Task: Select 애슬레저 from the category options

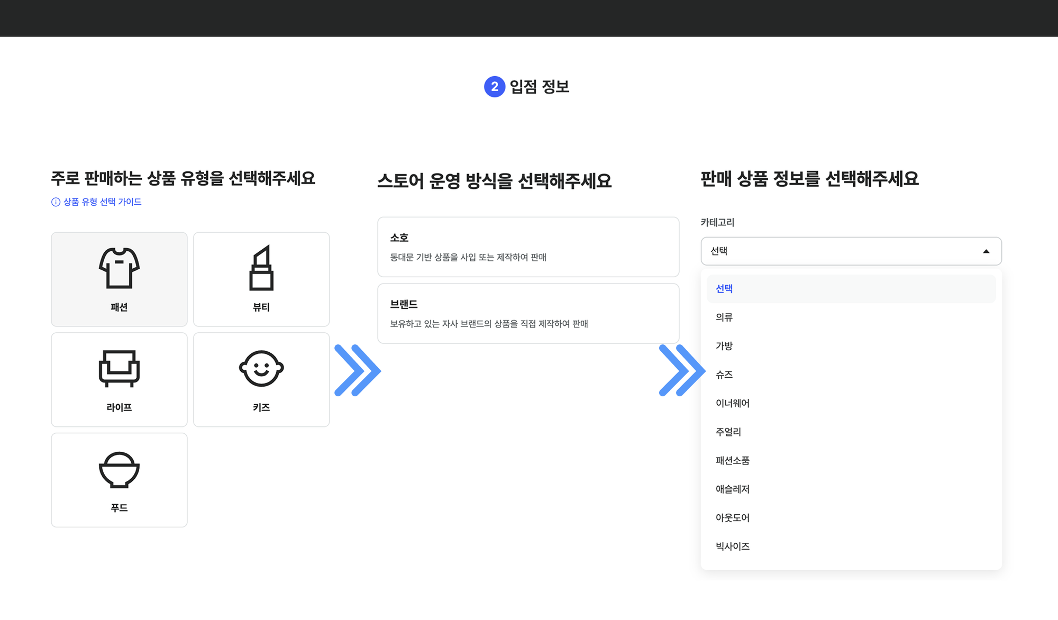Action: [732, 489]
